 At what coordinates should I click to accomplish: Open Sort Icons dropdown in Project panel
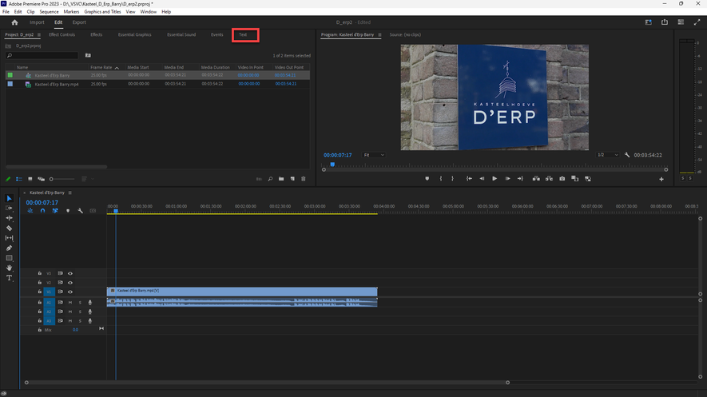(x=86, y=179)
